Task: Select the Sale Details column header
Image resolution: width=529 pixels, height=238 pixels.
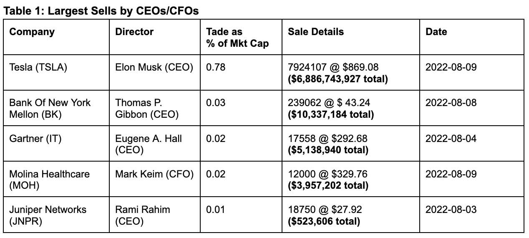Action: 351,37
